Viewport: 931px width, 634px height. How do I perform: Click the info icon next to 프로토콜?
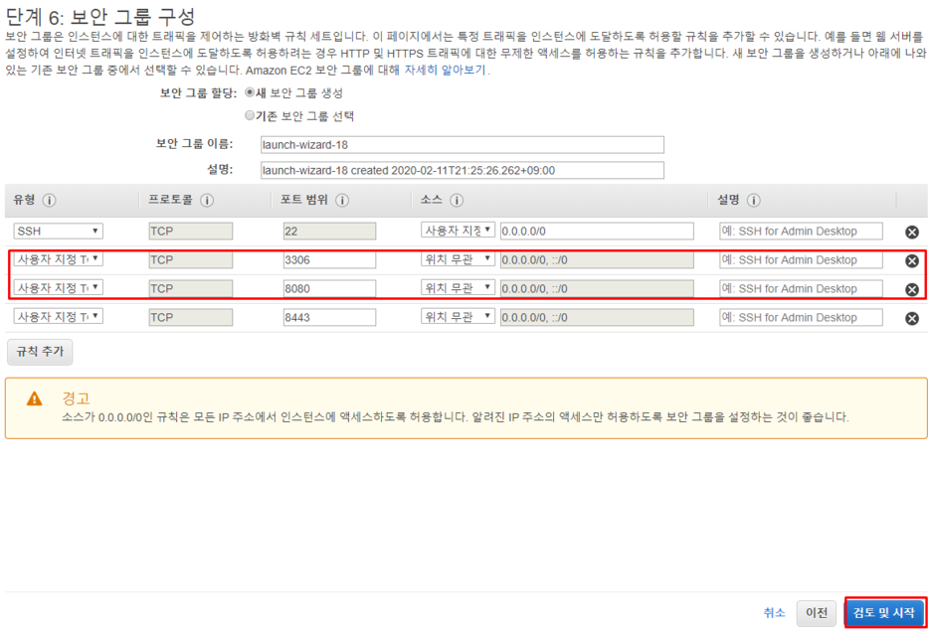pos(207,201)
